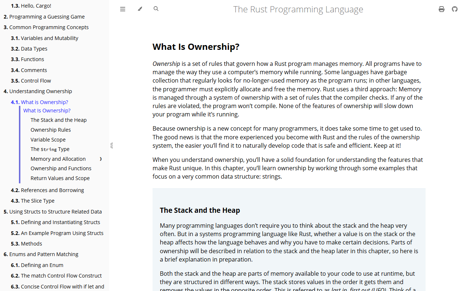This screenshot has height=291, width=466.
Task: Jump to Memory and Allocation subsection
Action: 58,159
